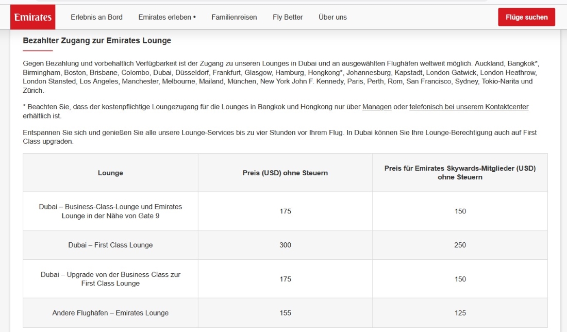
Task: Click the Skywards-Mitglieder price column header
Action: (x=460, y=173)
